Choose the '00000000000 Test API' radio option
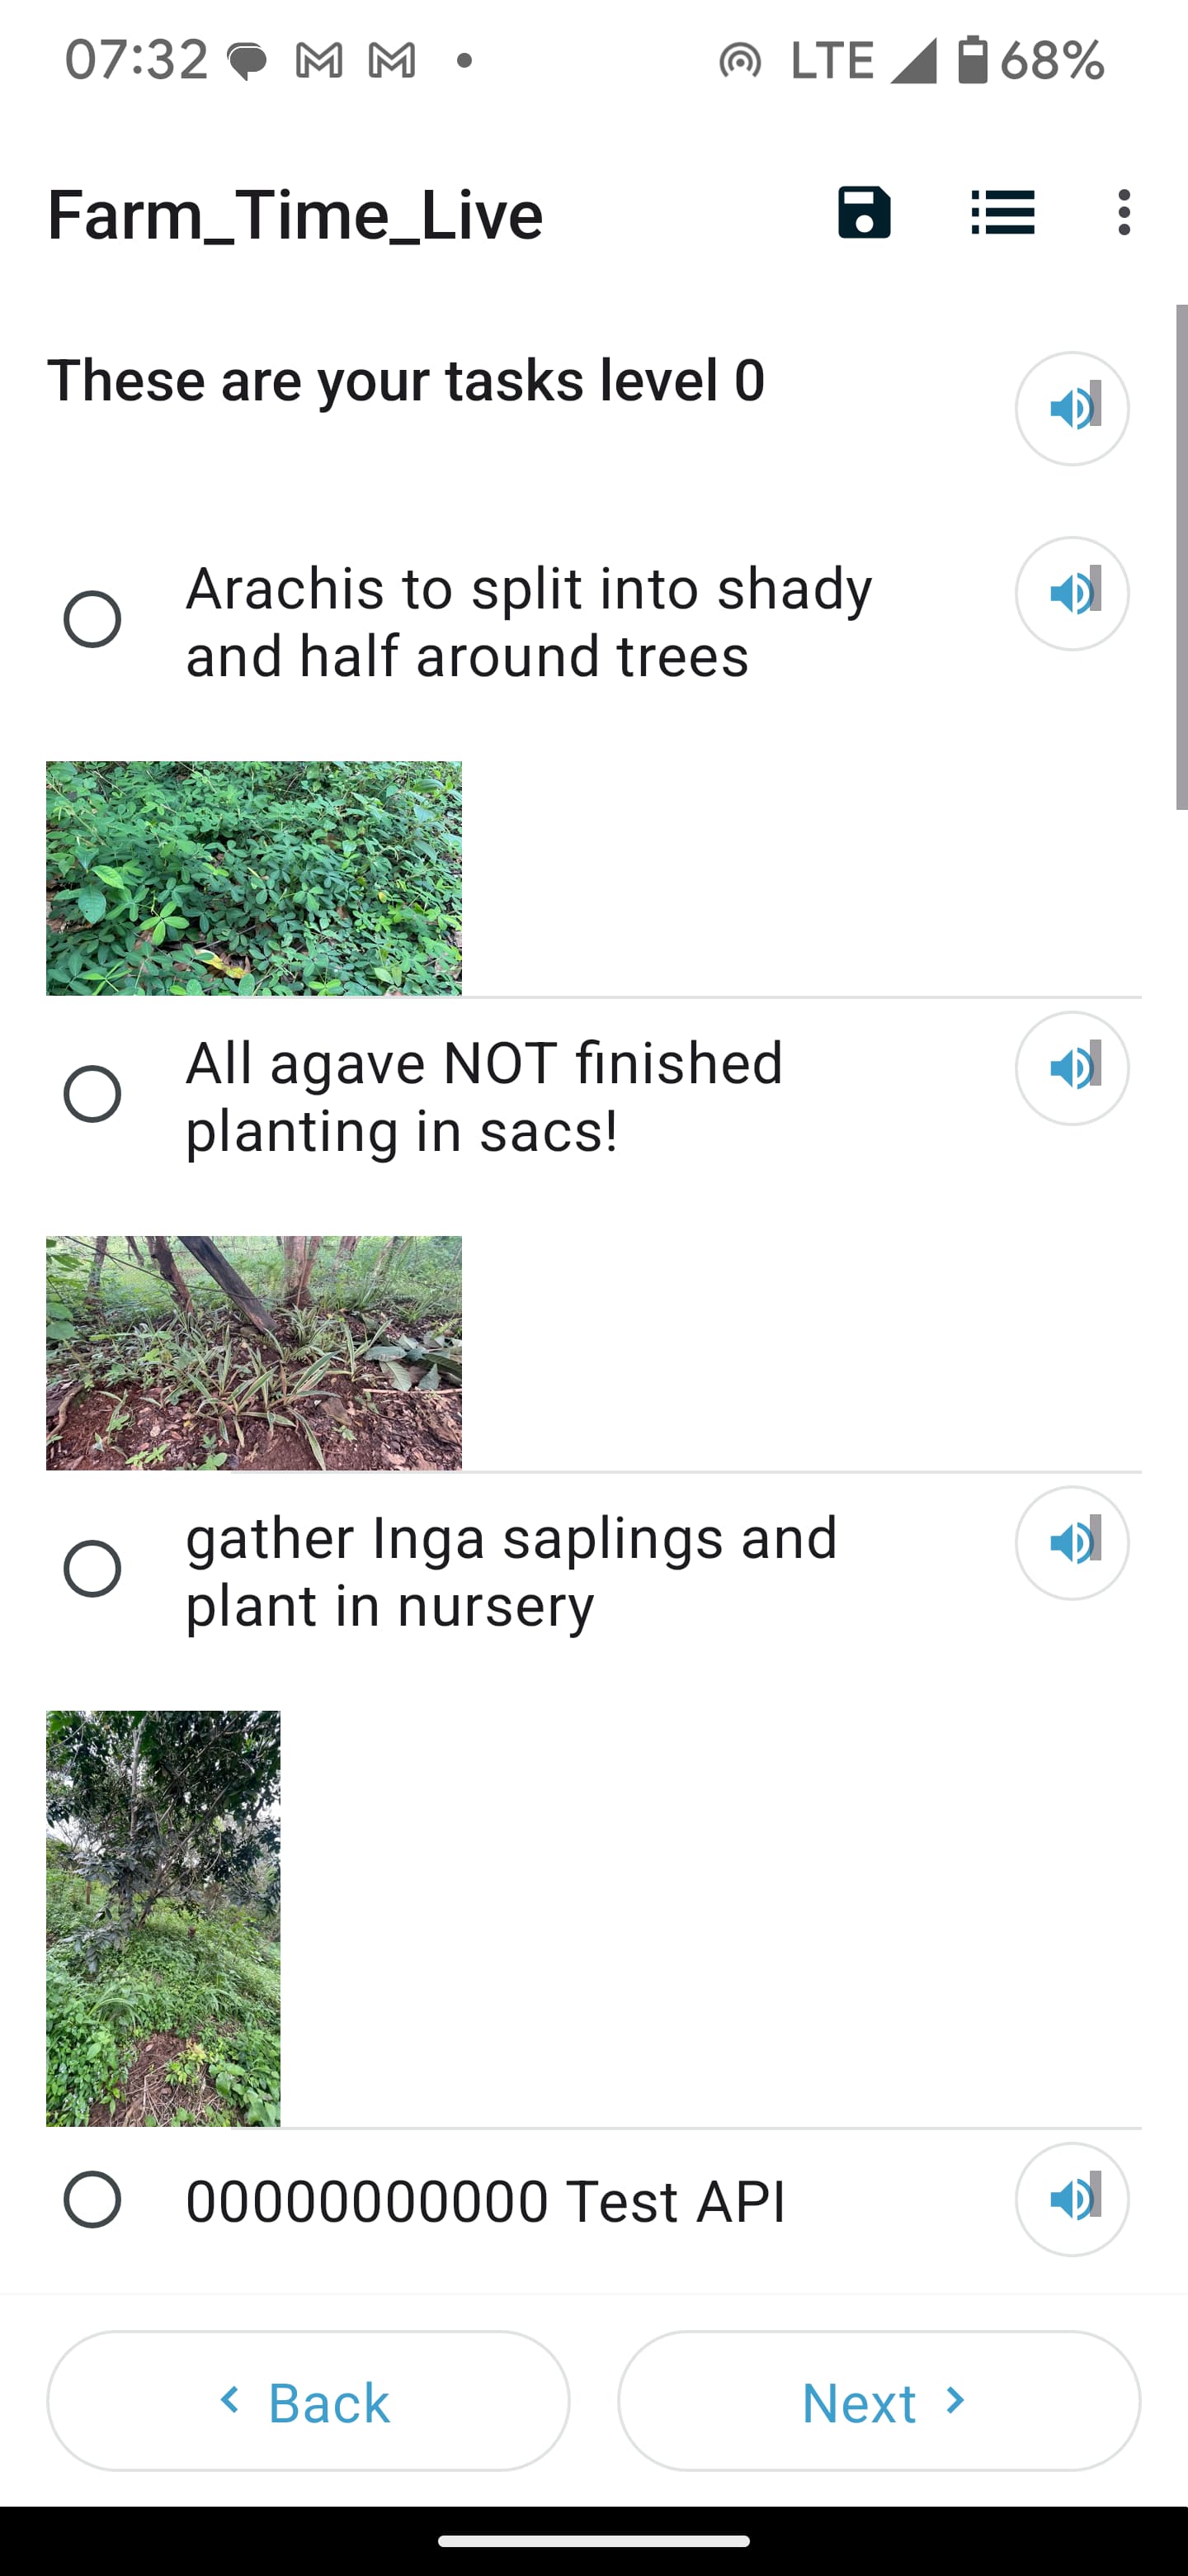The width and height of the screenshot is (1188, 2576). point(93,2200)
